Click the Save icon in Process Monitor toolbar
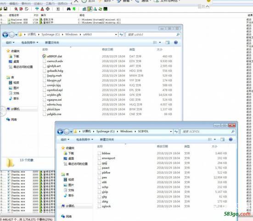The image size is (253, 221). (x=6, y=9)
